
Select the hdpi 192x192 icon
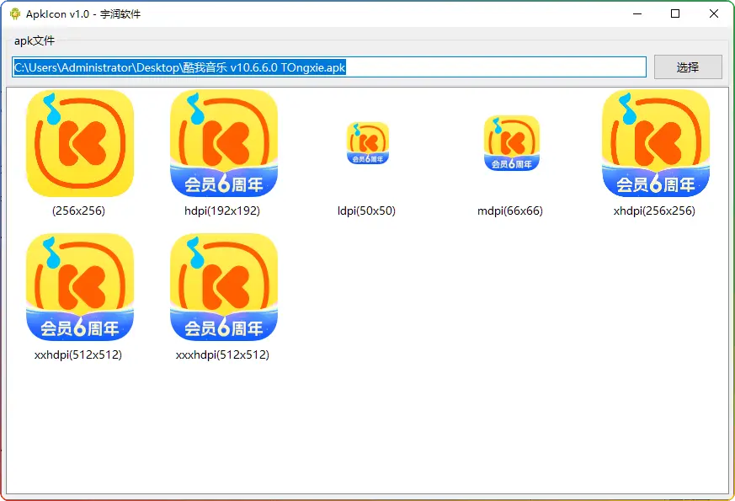coord(224,143)
